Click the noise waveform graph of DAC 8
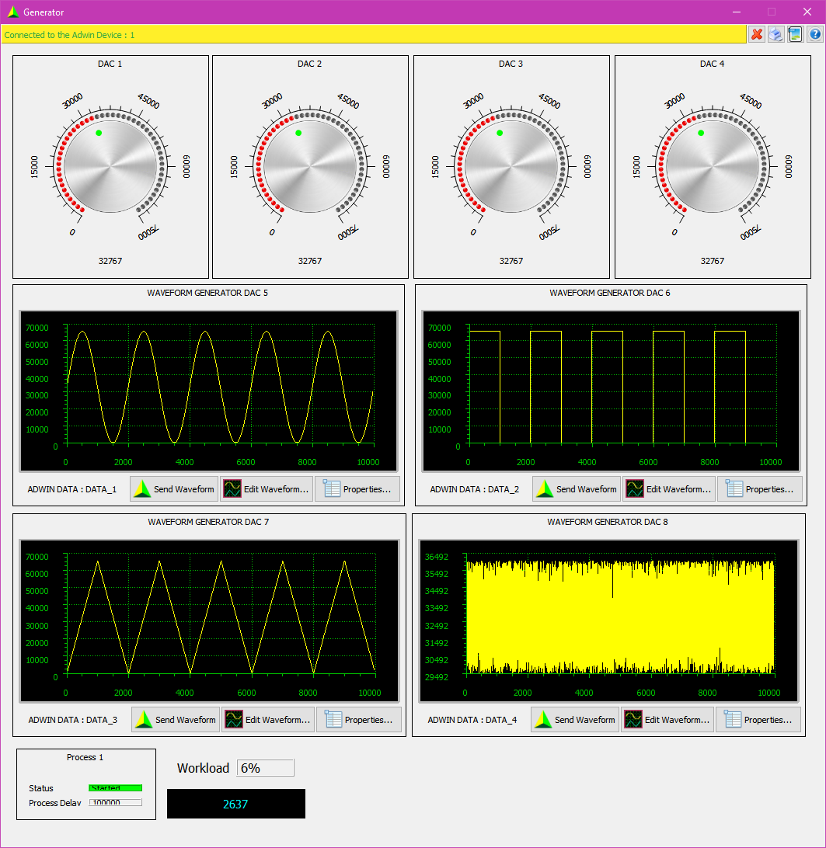826x848 pixels. [x=609, y=621]
